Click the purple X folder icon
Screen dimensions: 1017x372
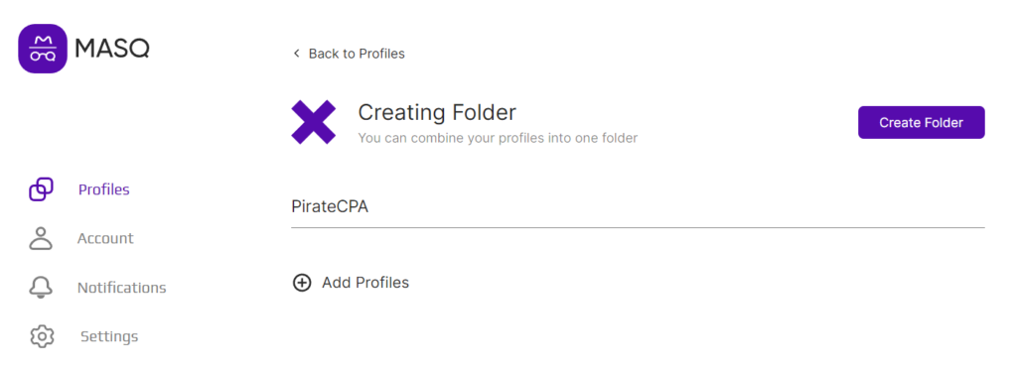(x=313, y=122)
